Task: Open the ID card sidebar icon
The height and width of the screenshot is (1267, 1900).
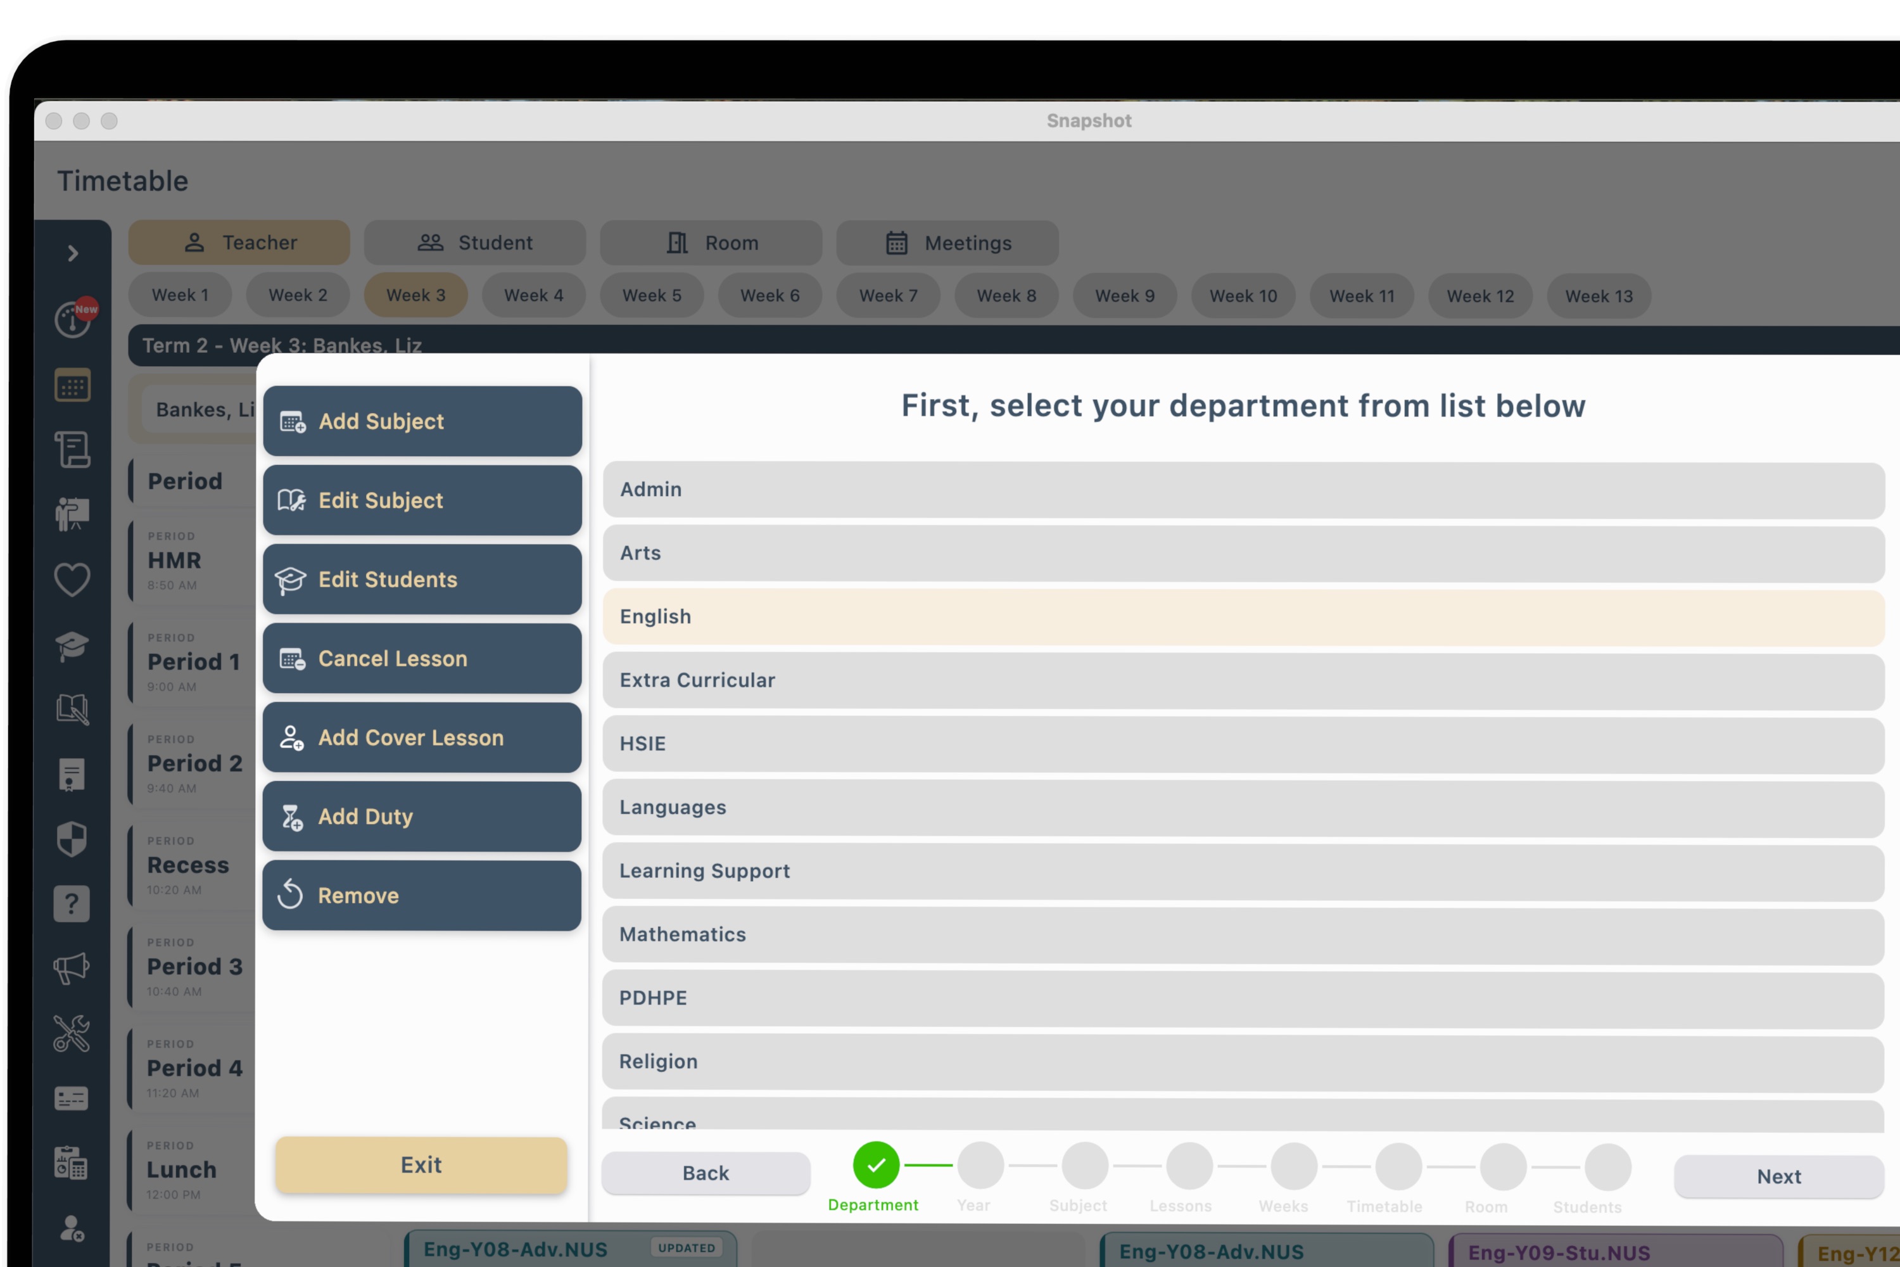Action: [x=71, y=1099]
